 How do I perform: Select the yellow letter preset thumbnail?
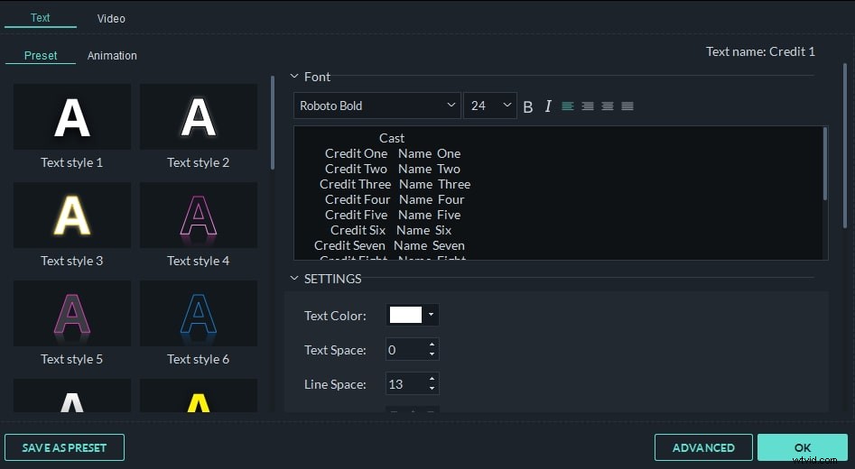tap(199, 396)
